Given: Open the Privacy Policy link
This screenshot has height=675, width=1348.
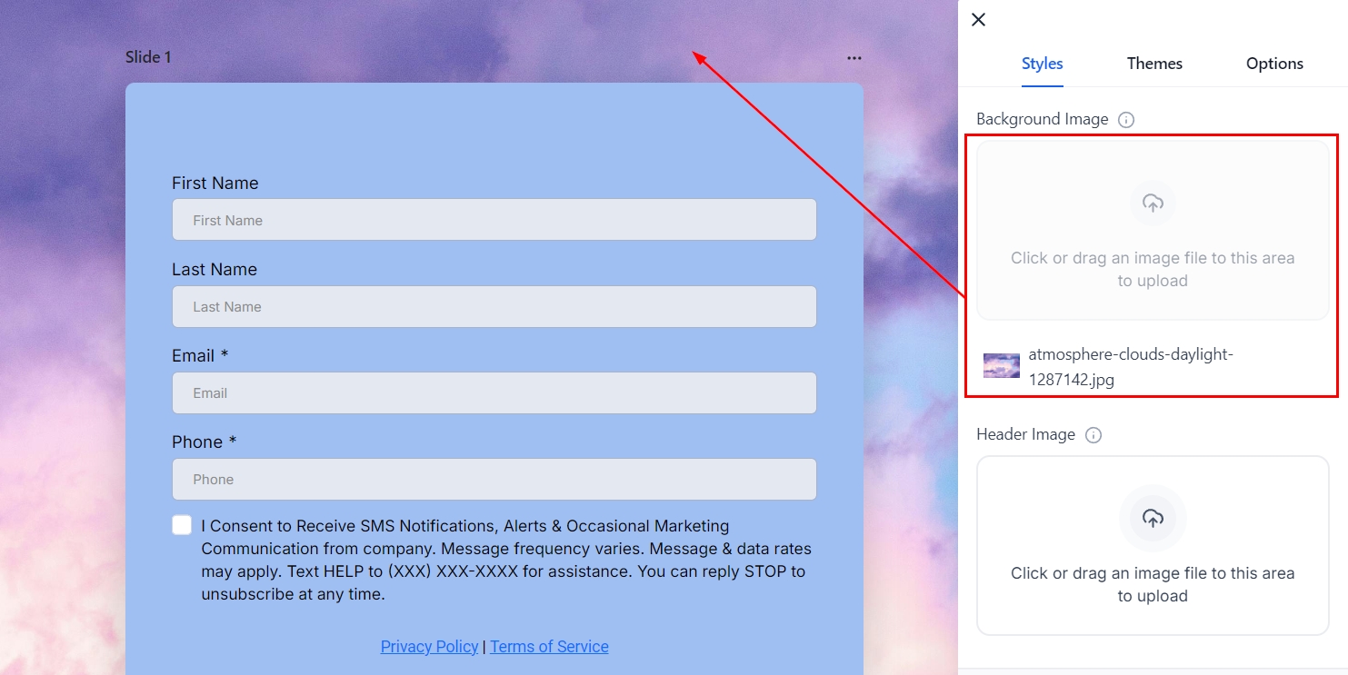Looking at the screenshot, I should [429, 647].
